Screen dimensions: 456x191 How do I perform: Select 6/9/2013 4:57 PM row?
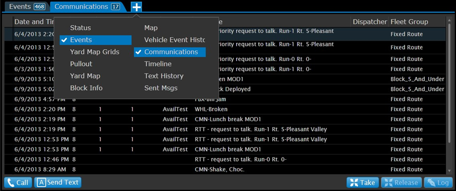click(x=225, y=99)
